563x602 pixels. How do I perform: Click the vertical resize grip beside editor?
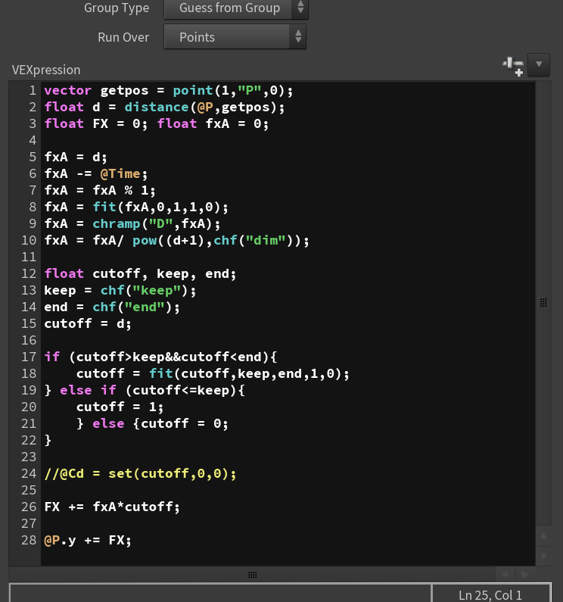pos(543,303)
